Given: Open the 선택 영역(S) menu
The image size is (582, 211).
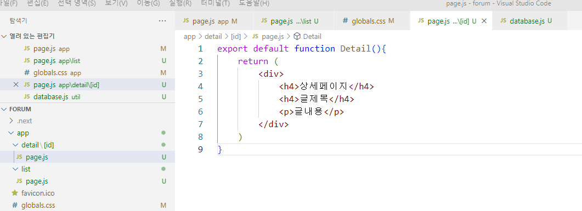Looking at the screenshot, I should [77, 3].
